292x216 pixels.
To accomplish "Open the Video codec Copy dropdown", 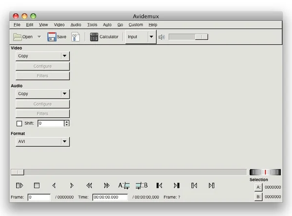I will 43,56.
